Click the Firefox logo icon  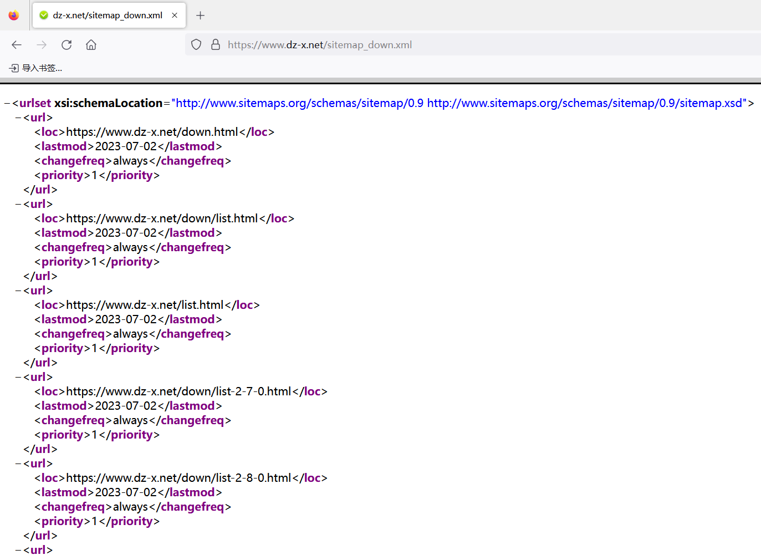click(x=14, y=16)
